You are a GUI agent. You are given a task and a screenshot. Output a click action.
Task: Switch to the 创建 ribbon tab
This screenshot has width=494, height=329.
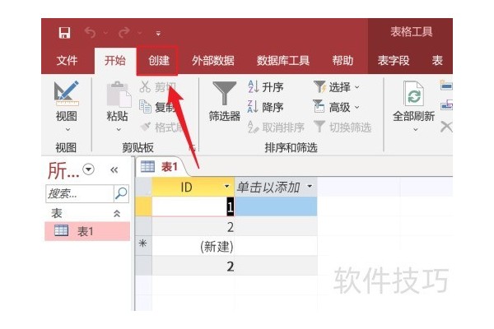point(158,60)
